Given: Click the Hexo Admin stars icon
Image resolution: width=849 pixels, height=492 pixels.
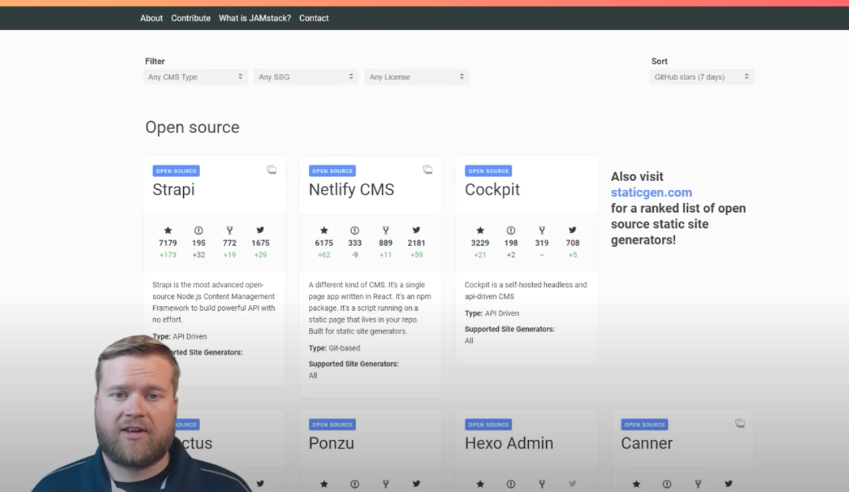Looking at the screenshot, I should click(x=480, y=484).
